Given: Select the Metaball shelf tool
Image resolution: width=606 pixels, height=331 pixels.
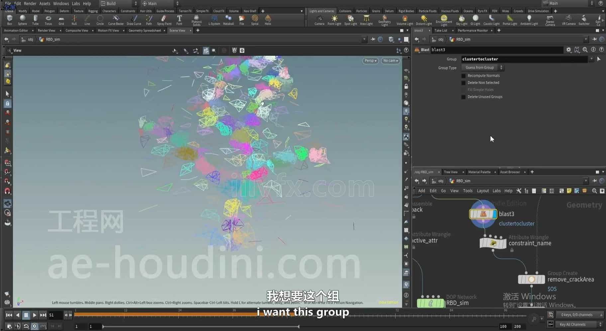Looking at the screenshot, I should [228, 20].
